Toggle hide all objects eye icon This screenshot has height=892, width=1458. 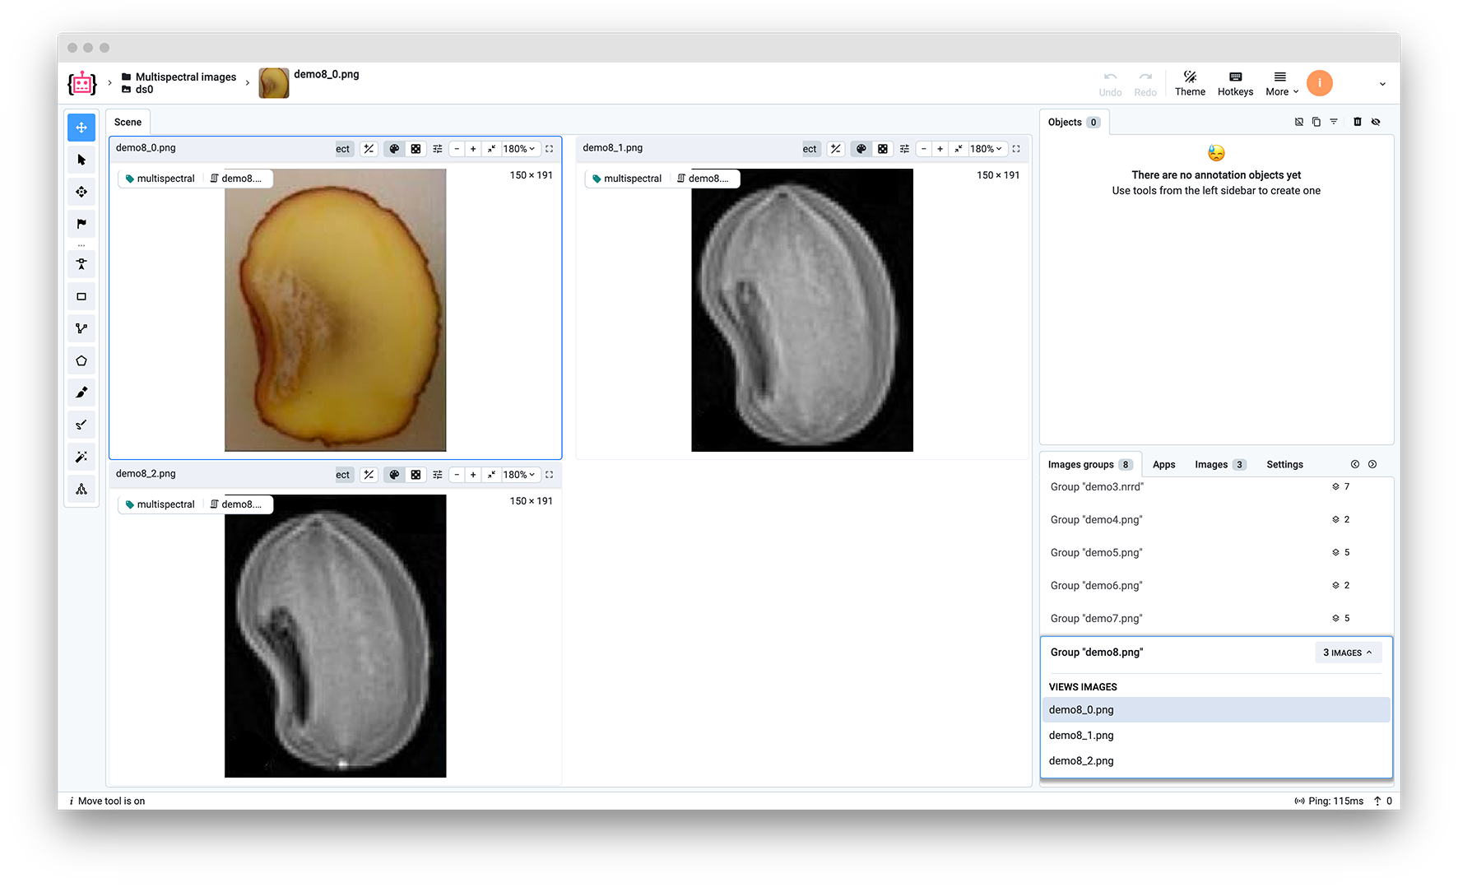(x=1376, y=122)
